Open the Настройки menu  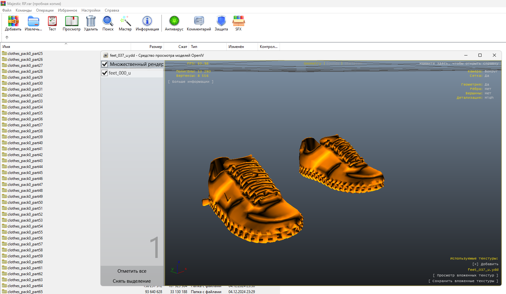coord(91,10)
